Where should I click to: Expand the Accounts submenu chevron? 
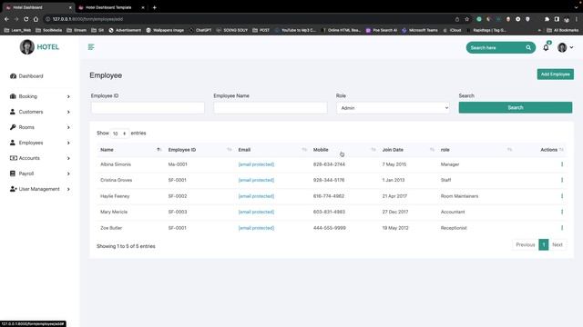pyautogui.click(x=68, y=158)
